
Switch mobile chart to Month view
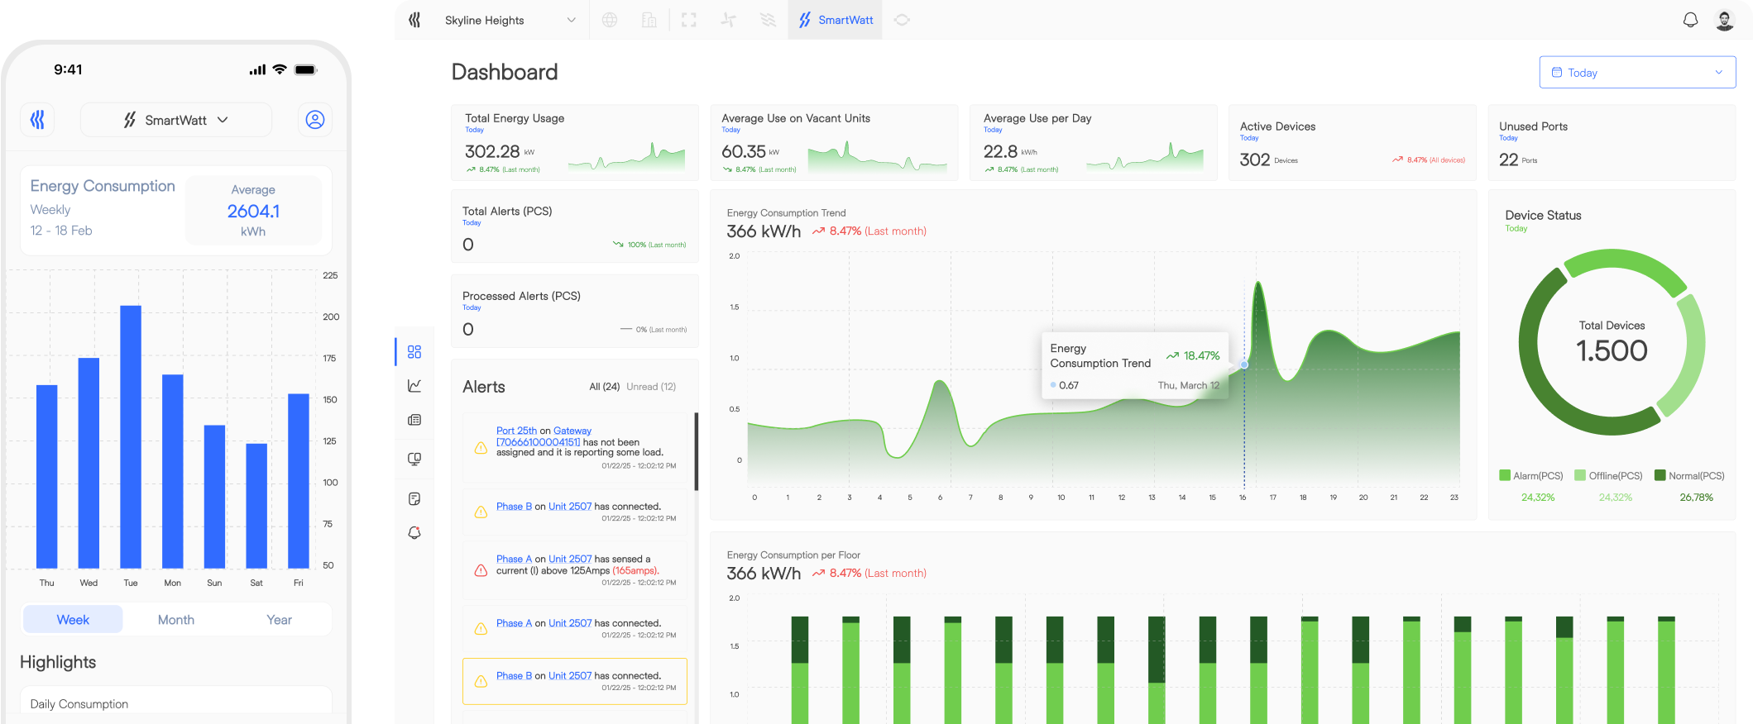tap(176, 620)
